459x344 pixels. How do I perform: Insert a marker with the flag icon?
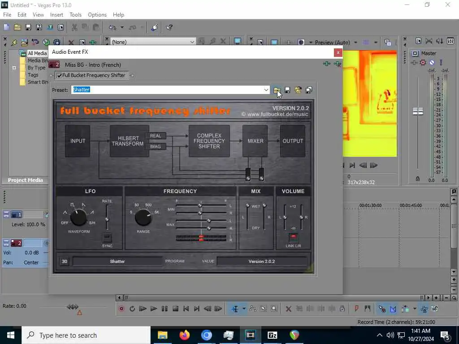(356, 309)
